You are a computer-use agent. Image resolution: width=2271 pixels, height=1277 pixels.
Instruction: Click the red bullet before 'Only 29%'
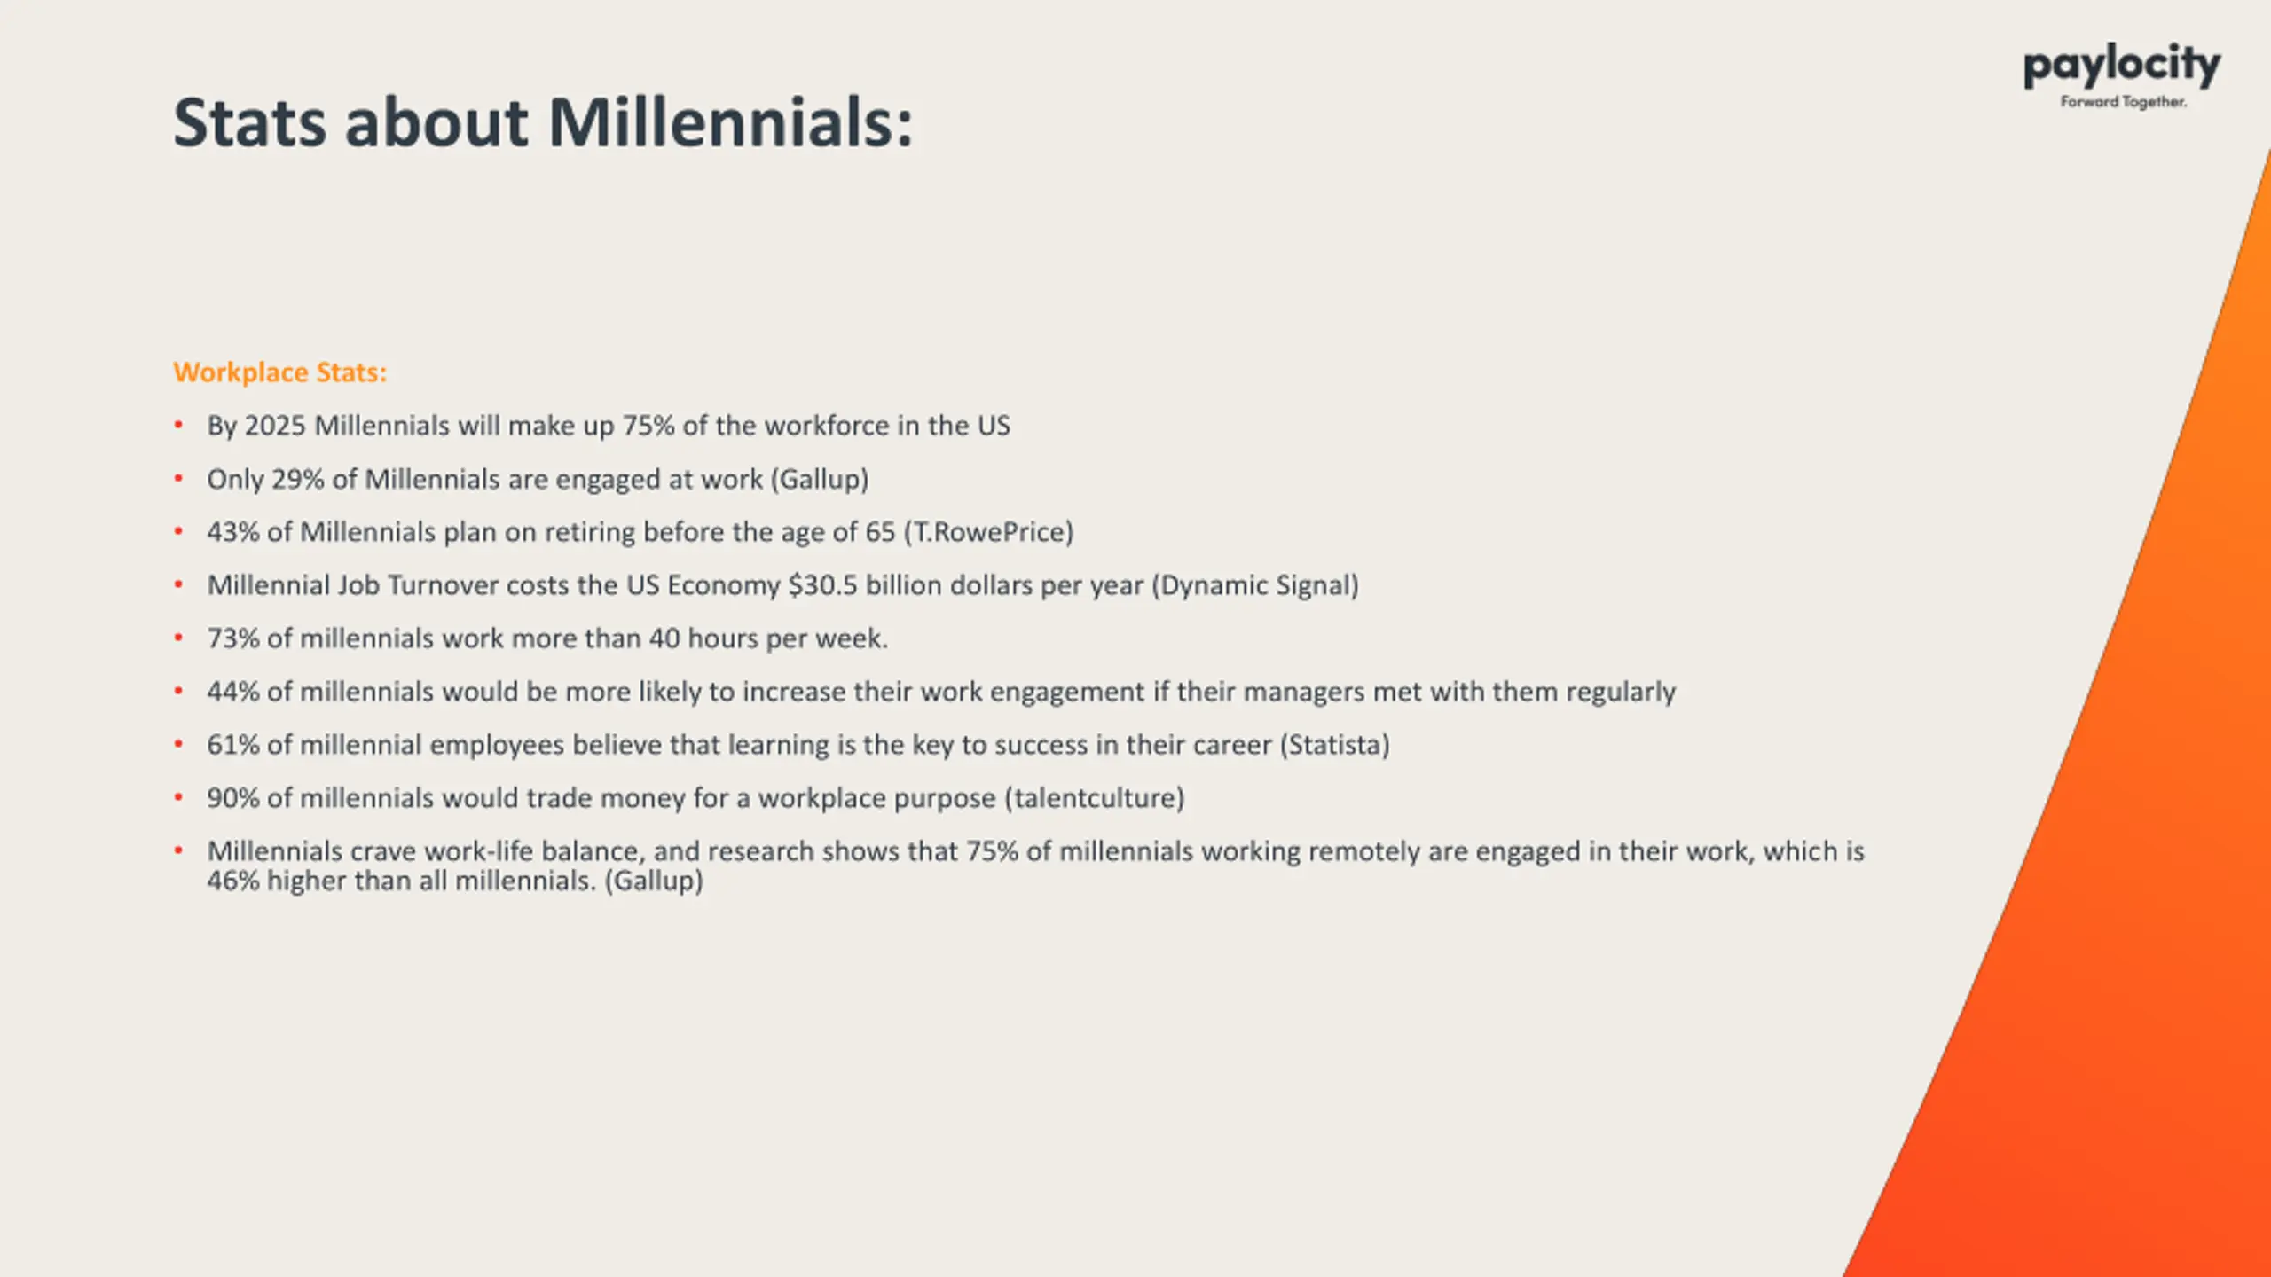178,478
